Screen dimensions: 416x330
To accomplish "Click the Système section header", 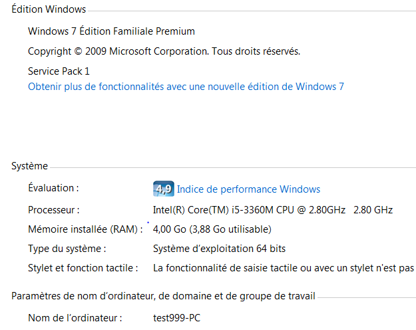I will (x=29, y=166).
